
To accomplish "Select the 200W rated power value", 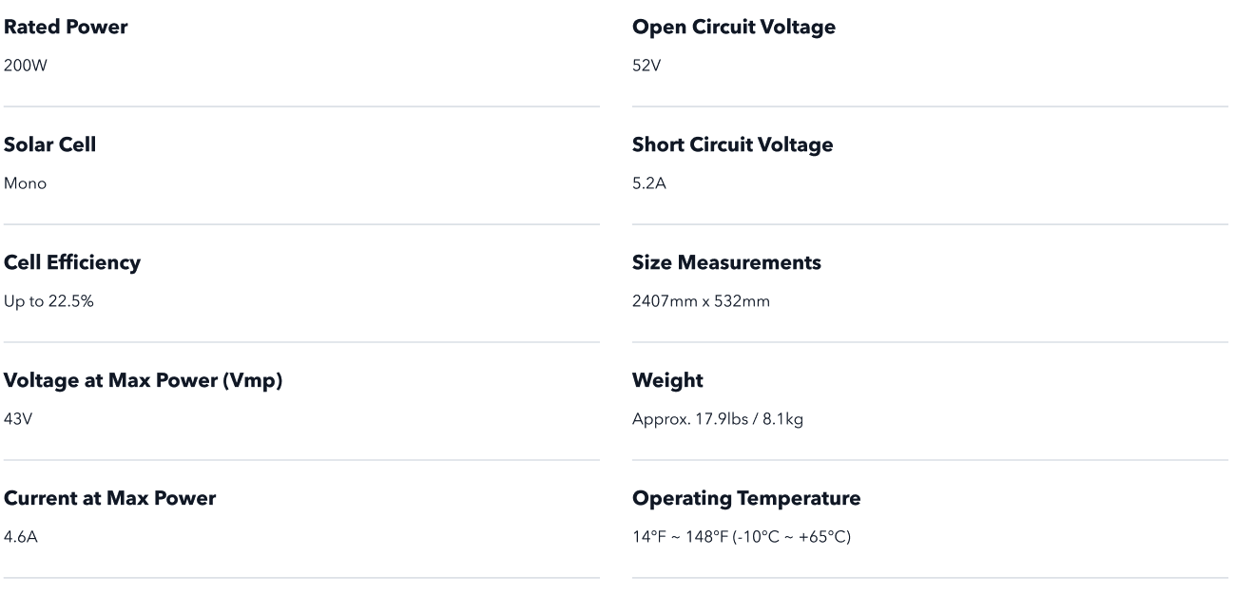I will point(22,66).
